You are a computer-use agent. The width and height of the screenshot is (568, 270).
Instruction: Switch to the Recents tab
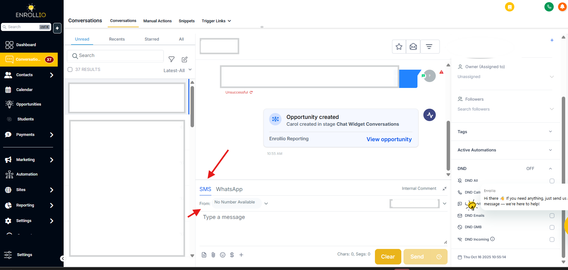(117, 39)
